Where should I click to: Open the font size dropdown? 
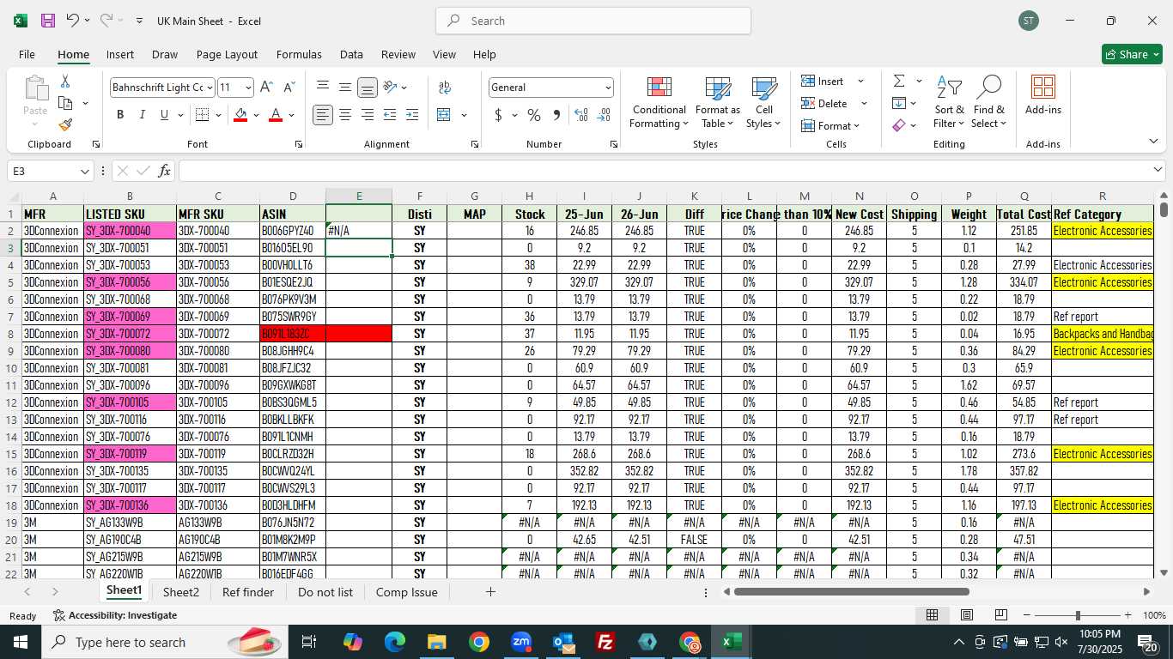coord(248,88)
